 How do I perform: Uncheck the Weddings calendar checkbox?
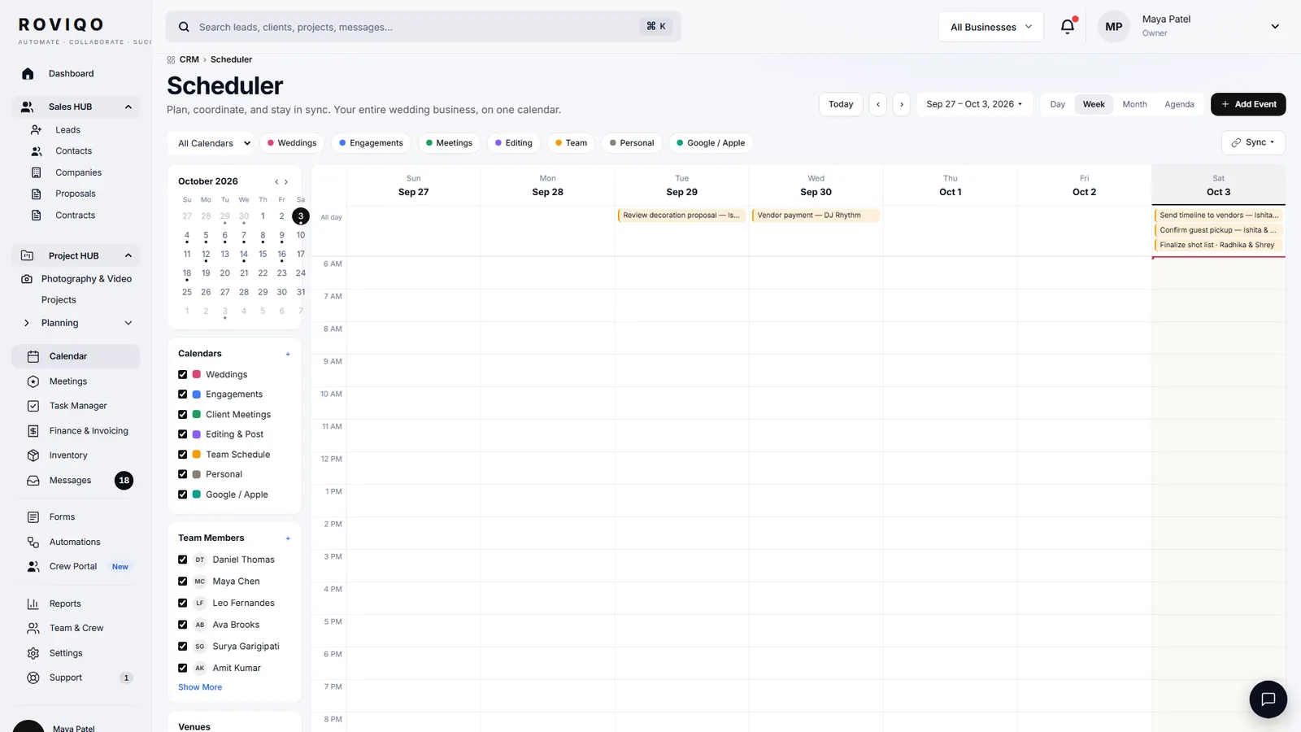183,375
